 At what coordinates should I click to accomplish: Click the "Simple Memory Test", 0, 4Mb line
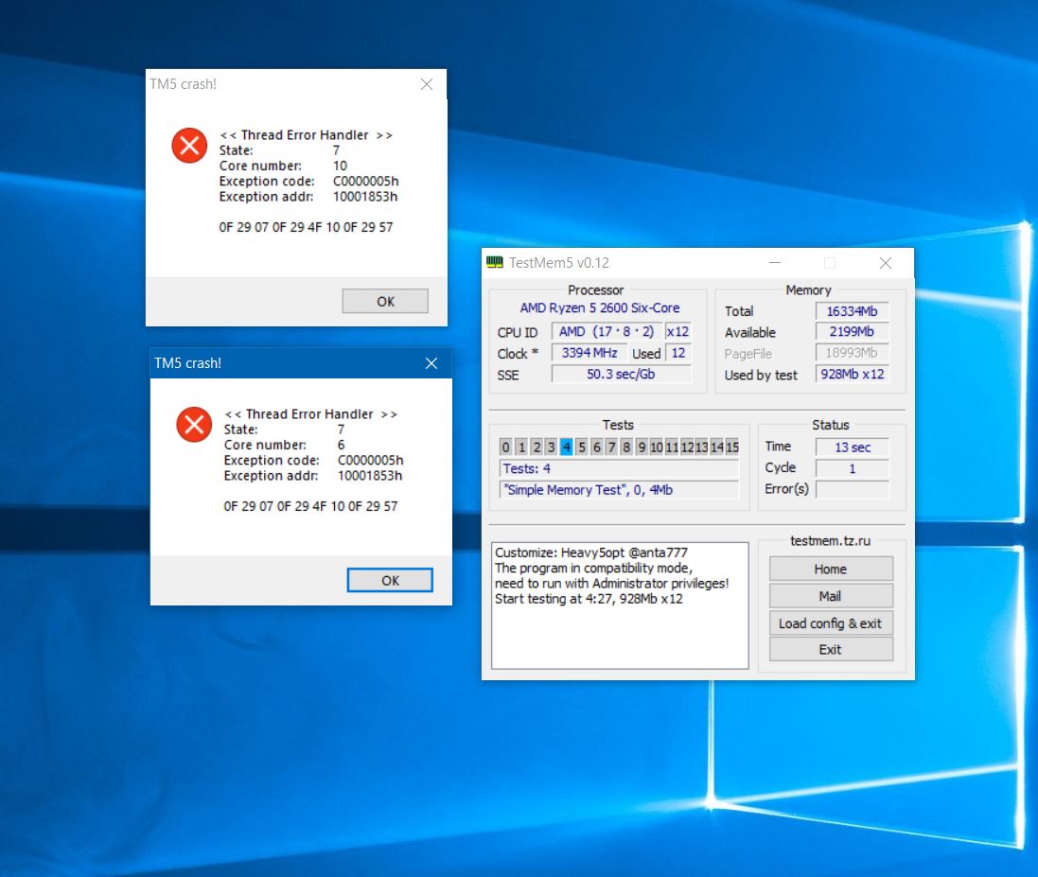619,490
